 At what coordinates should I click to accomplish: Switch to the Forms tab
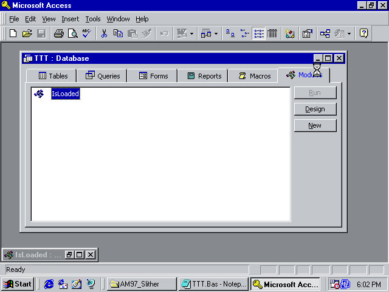(153, 75)
